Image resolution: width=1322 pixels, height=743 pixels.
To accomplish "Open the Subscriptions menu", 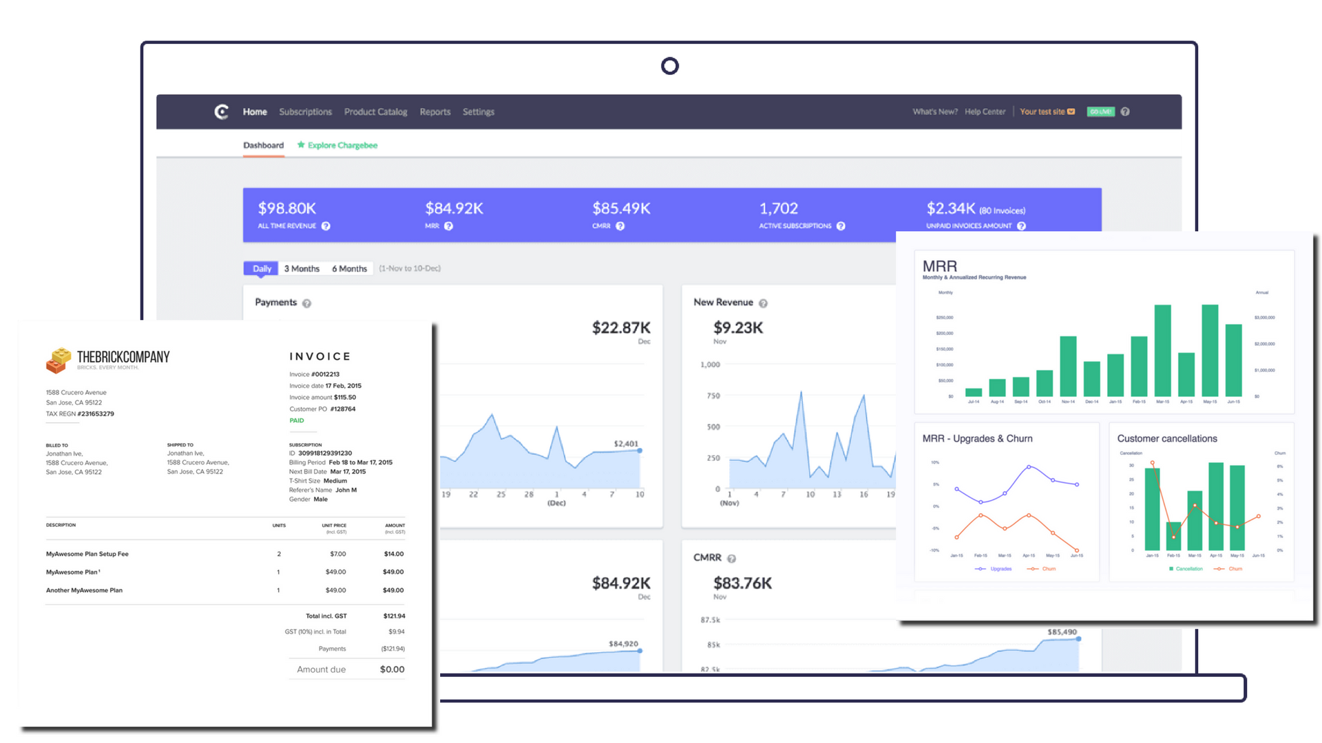I will [305, 111].
